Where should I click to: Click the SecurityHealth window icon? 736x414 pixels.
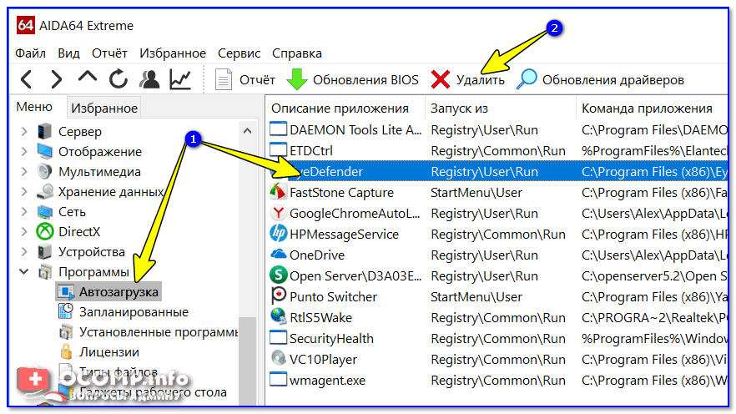point(278,338)
